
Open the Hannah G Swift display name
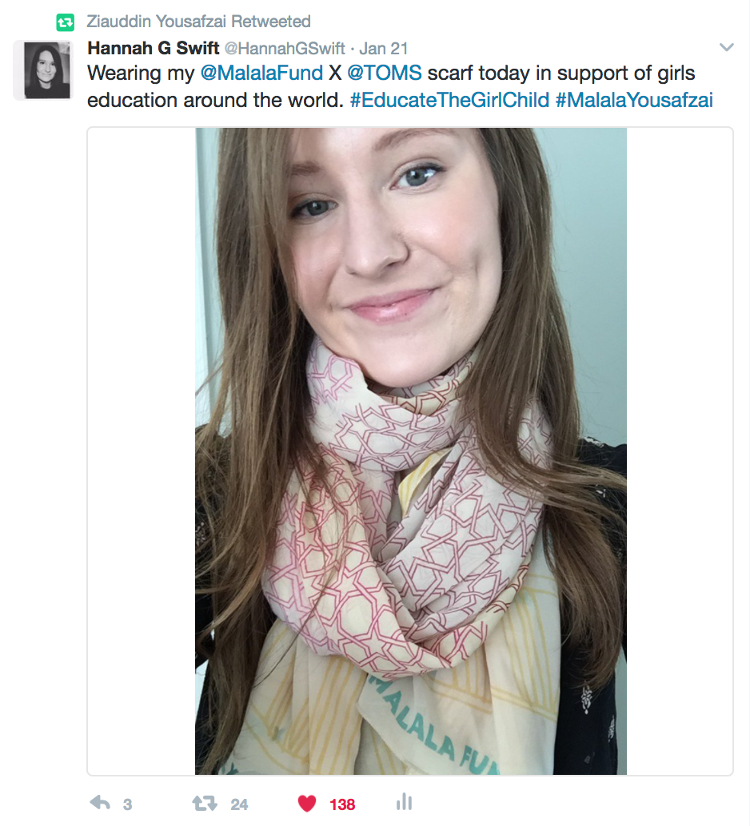pyautogui.click(x=153, y=49)
